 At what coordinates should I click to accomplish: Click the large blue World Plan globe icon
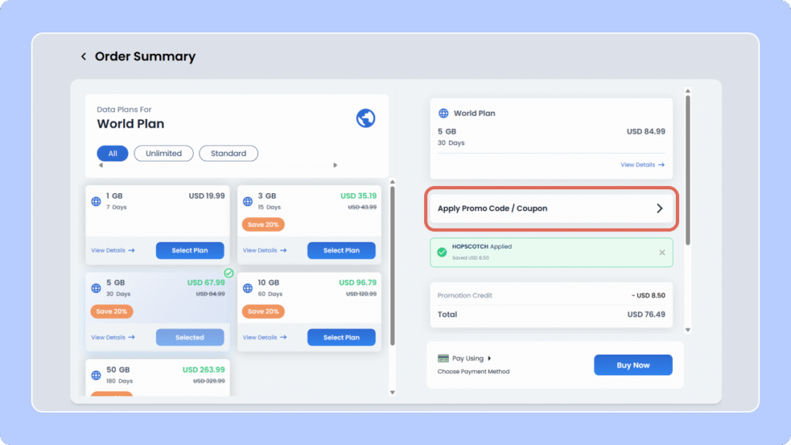pos(365,118)
